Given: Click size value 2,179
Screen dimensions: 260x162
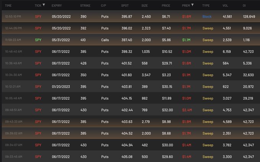Looking at the screenshot, I should pyautogui.click(x=146, y=122).
